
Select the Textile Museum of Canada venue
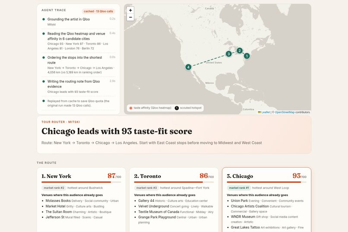[159, 212]
